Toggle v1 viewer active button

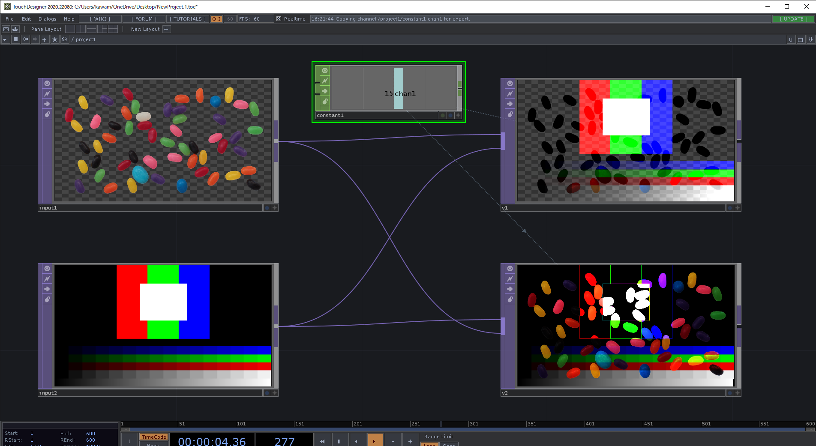coord(510,84)
